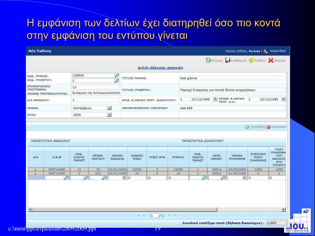The width and height of the screenshot is (315, 236).
Task: Click the ΣΥΝΟΛΟ column header
Action: (178, 157)
